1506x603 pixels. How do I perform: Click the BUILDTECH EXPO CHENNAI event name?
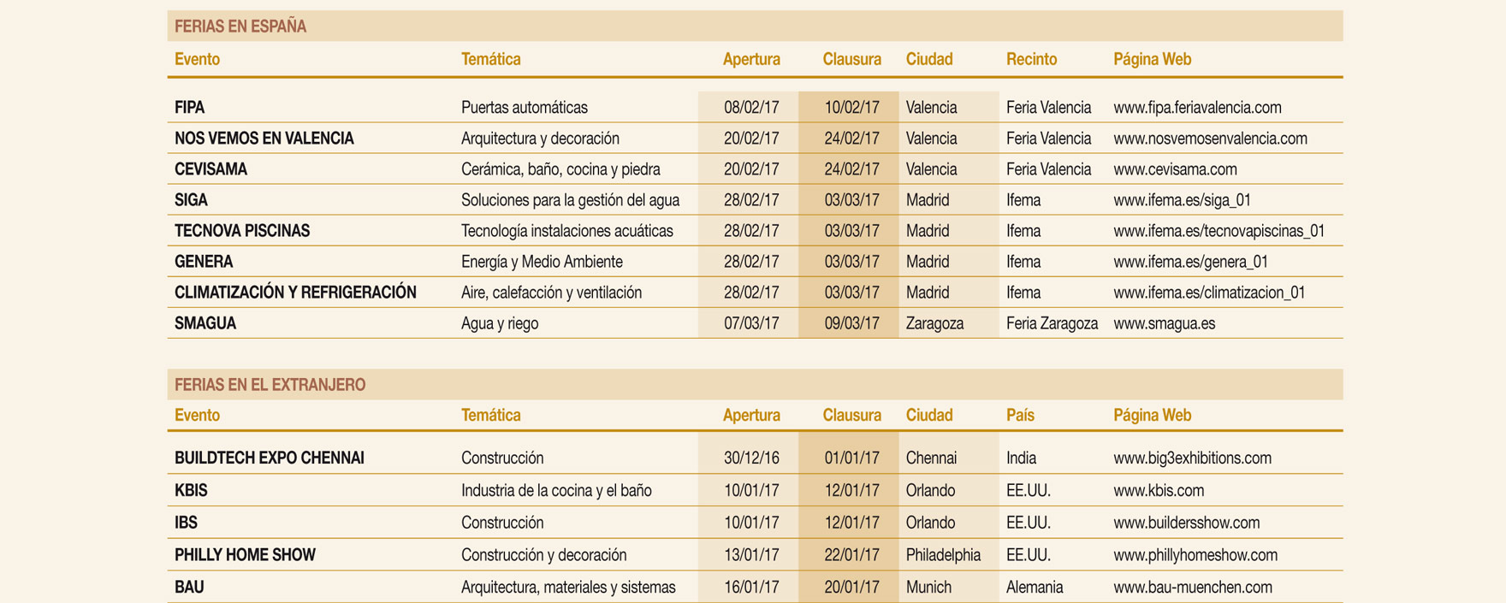269,458
